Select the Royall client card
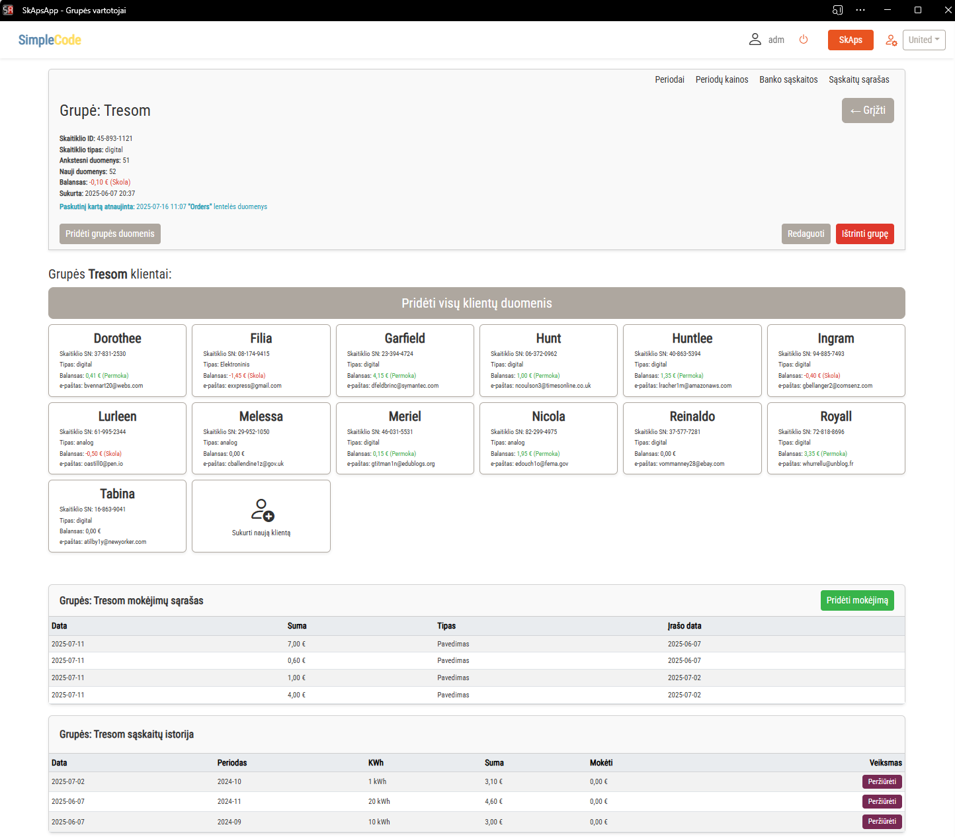Image resolution: width=955 pixels, height=837 pixels. 835,438
